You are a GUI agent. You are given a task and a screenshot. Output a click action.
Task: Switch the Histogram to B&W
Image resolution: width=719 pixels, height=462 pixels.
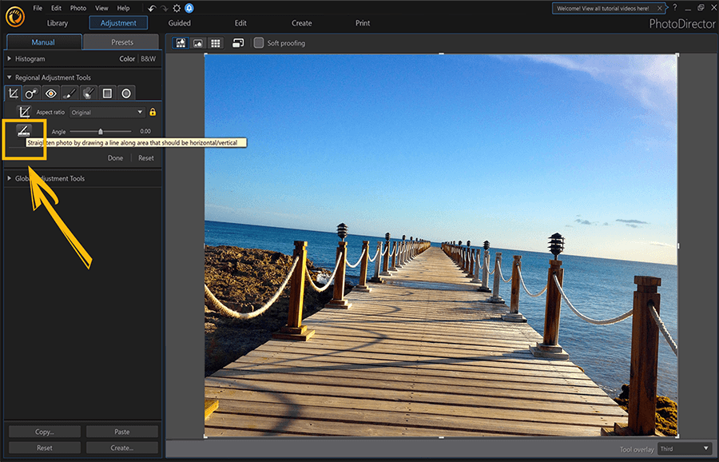(147, 58)
